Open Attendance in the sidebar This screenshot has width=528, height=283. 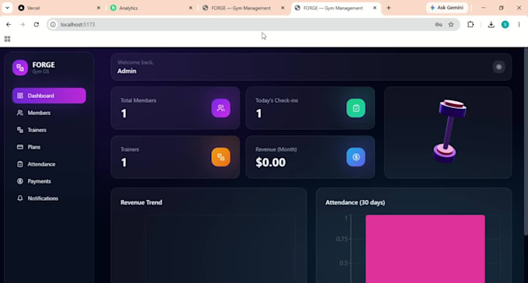tap(49, 164)
